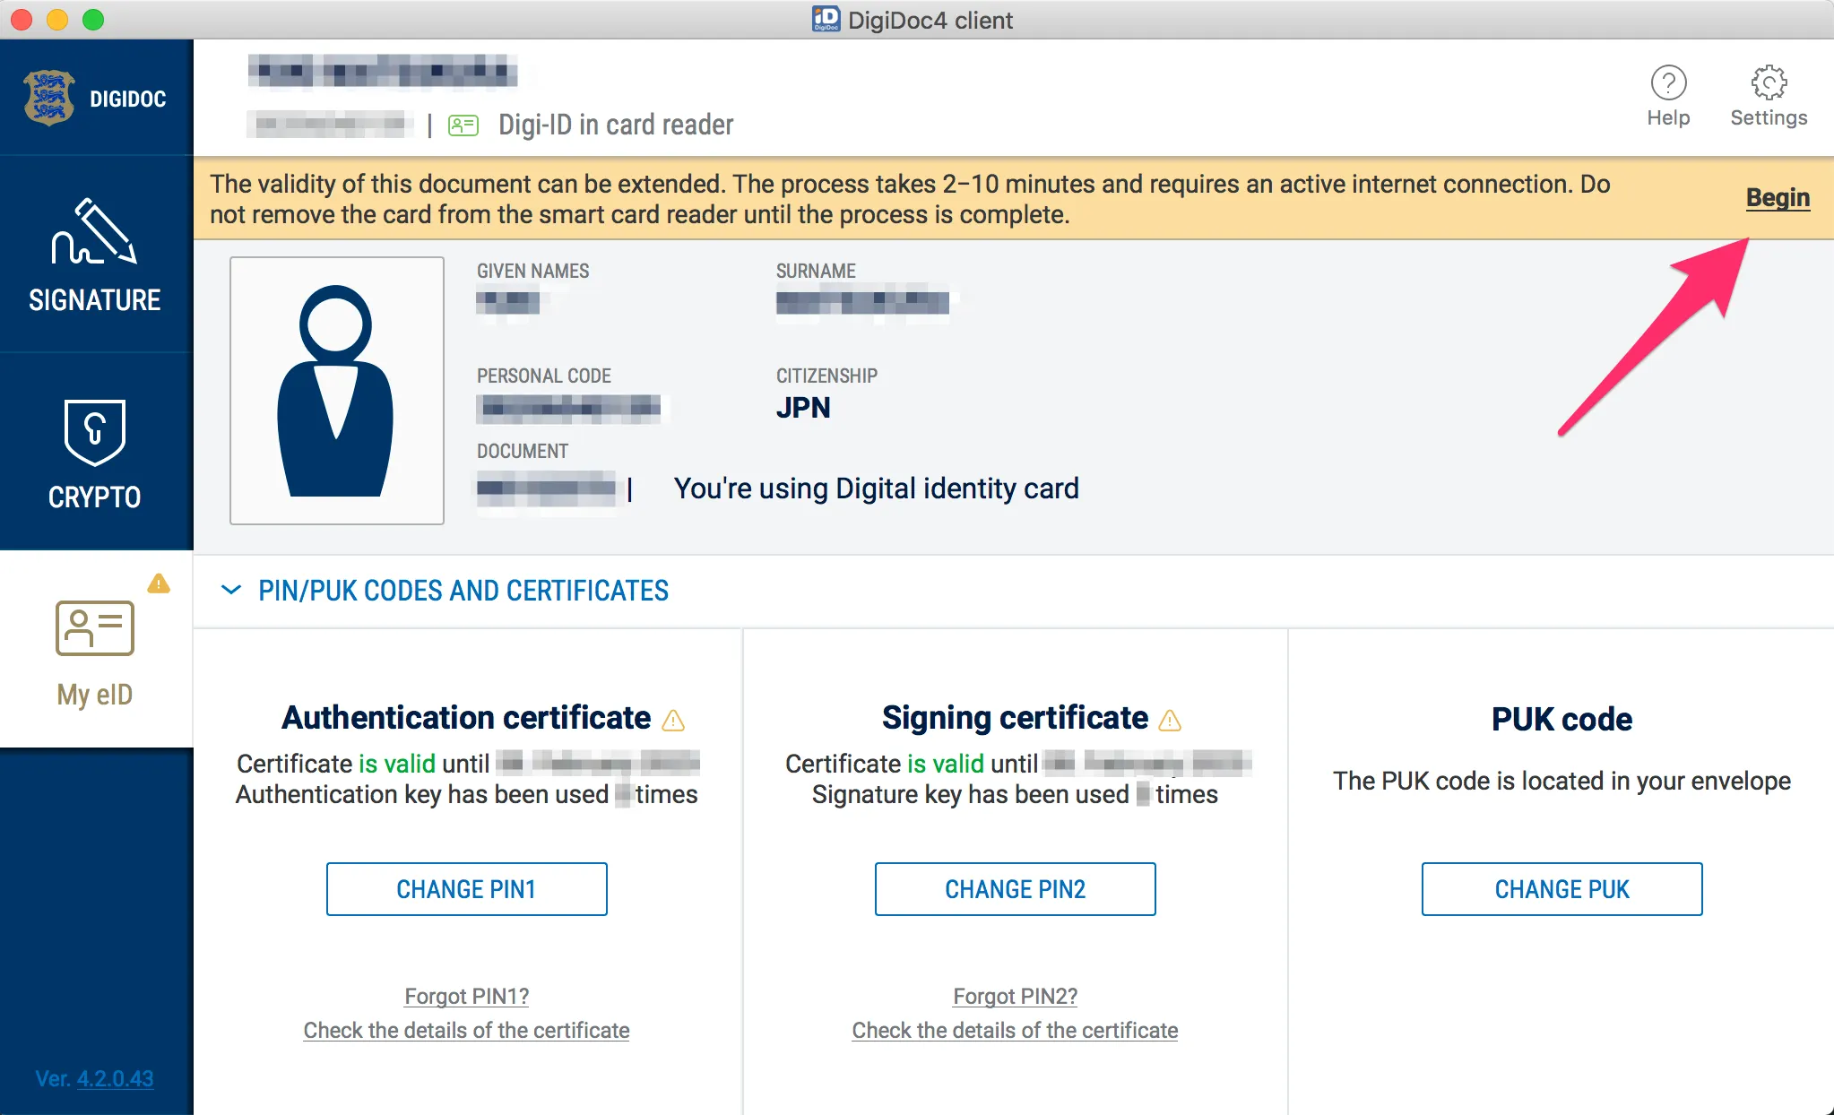
Task: Click the Signing certificate warning triangle
Action: tap(1170, 720)
